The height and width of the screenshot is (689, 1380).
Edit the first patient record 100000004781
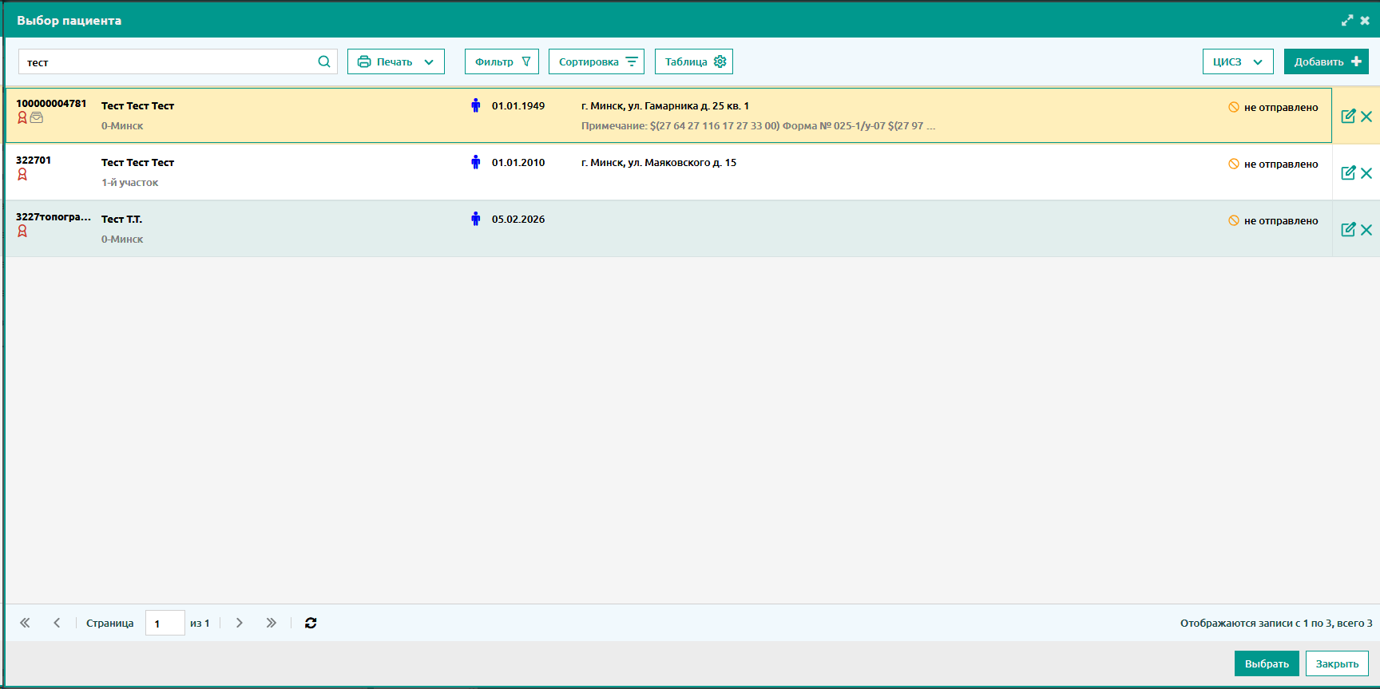coord(1348,117)
